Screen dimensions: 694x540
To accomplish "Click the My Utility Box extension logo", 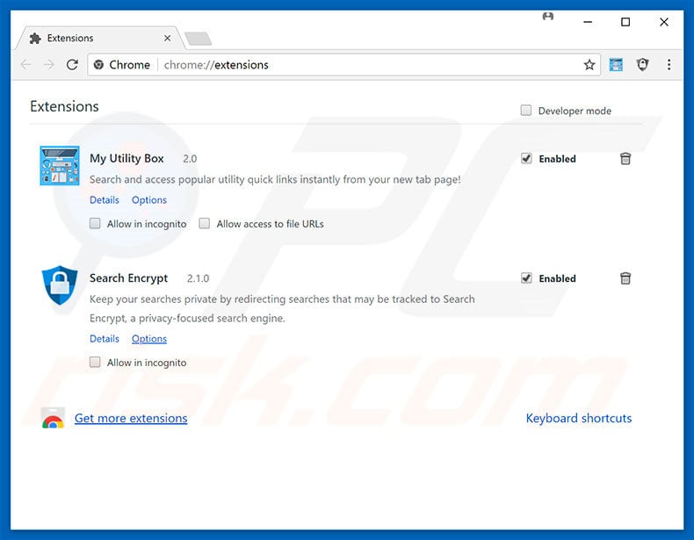I will pyautogui.click(x=60, y=165).
